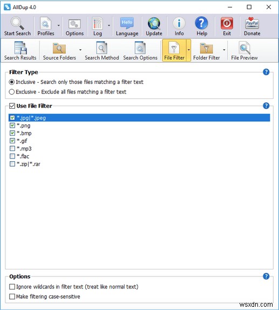This screenshot has height=310, width=279.
Task: Open help for the Filter Type section
Action: [266, 72]
